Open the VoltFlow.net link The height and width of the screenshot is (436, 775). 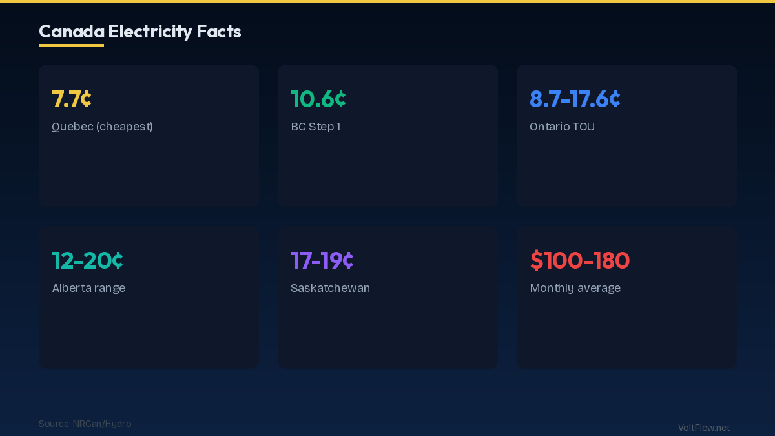(x=703, y=428)
